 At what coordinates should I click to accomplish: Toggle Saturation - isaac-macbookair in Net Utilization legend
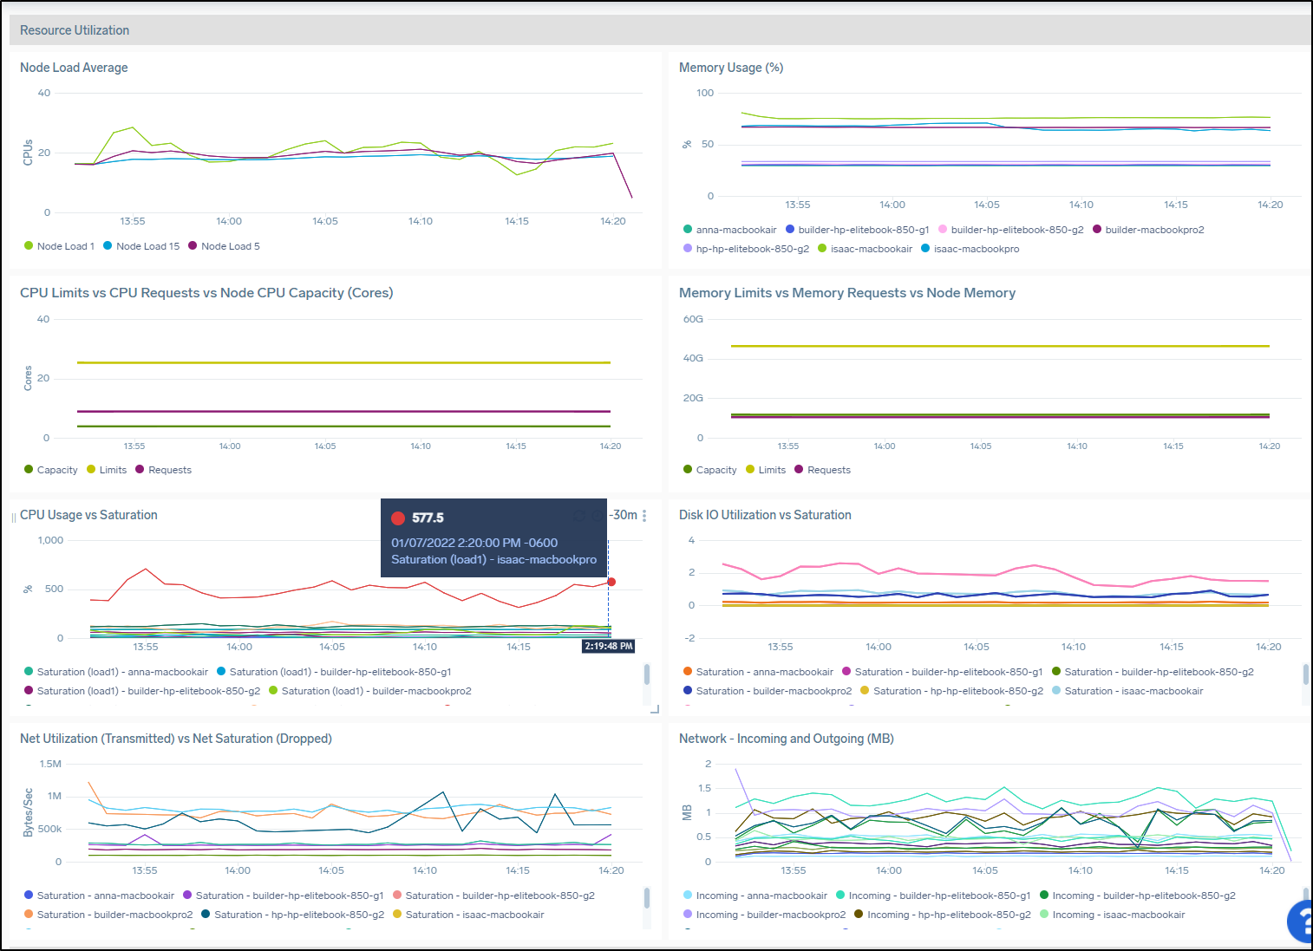pos(468,915)
